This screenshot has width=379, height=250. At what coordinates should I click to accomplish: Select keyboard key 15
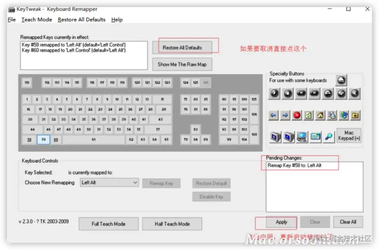point(162,99)
